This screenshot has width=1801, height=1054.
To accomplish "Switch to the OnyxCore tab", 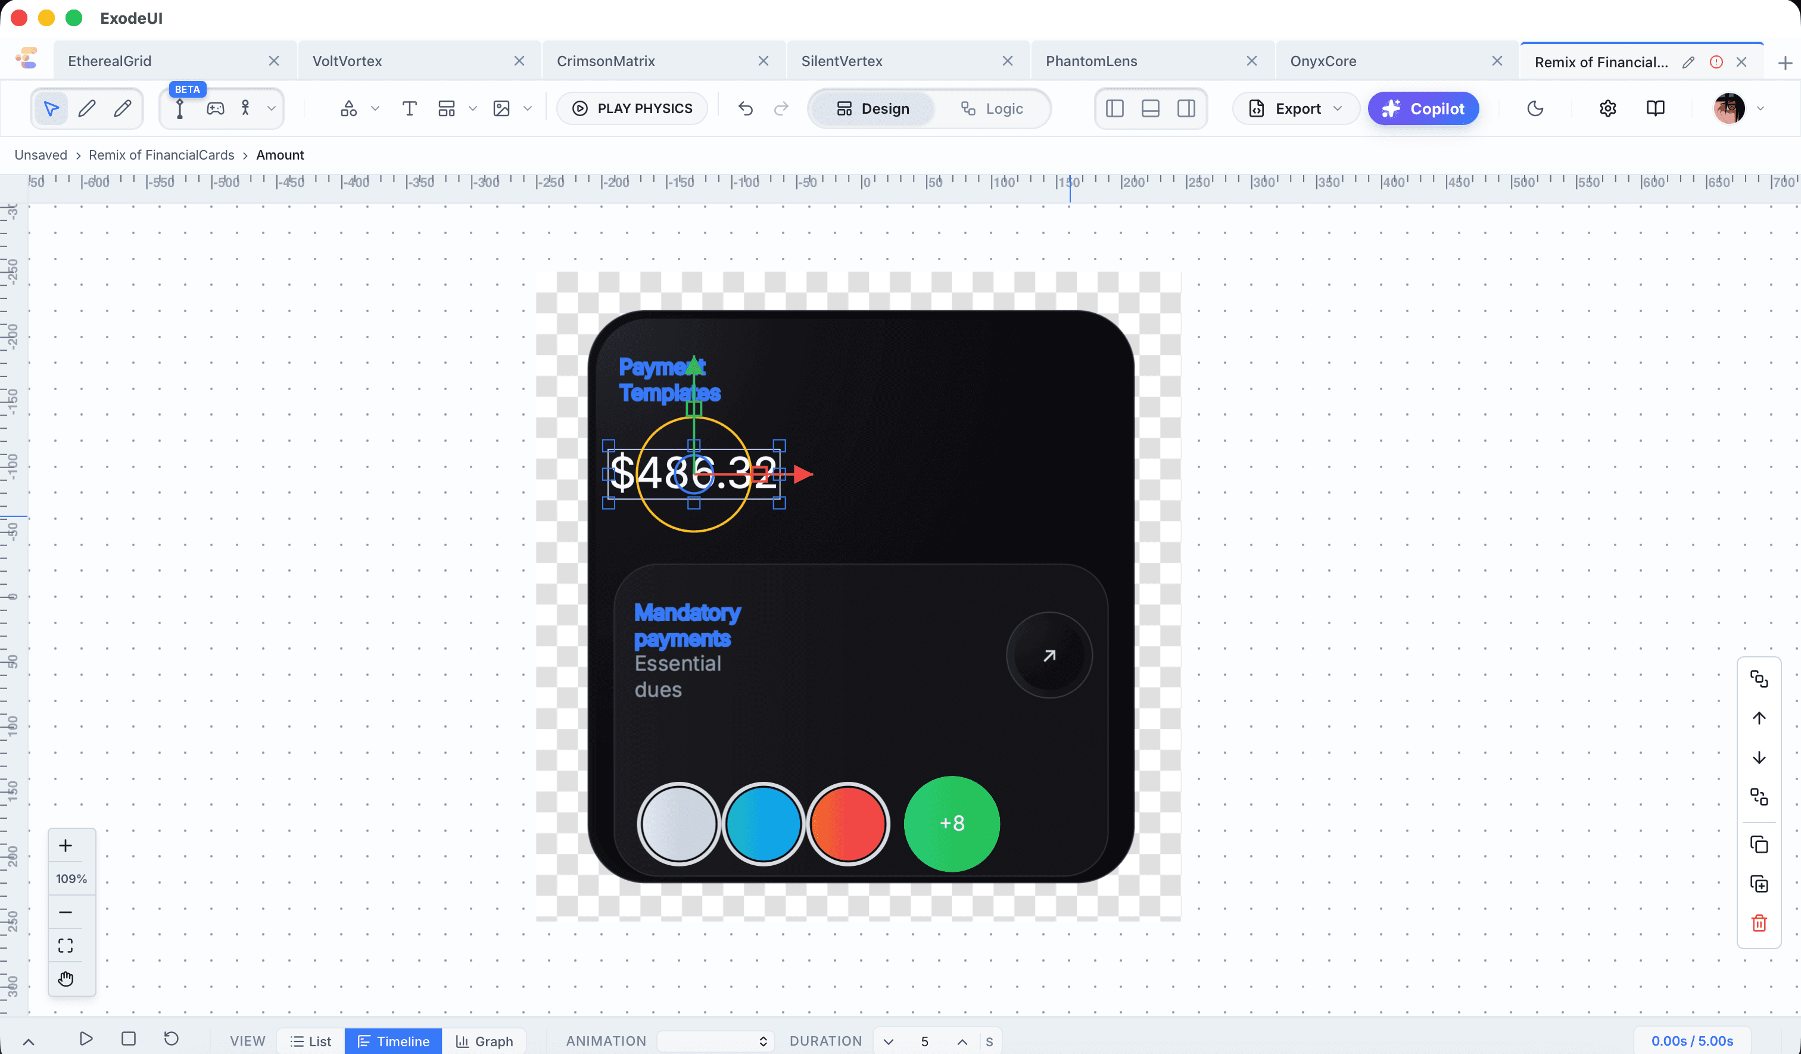I will pos(1323,61).
